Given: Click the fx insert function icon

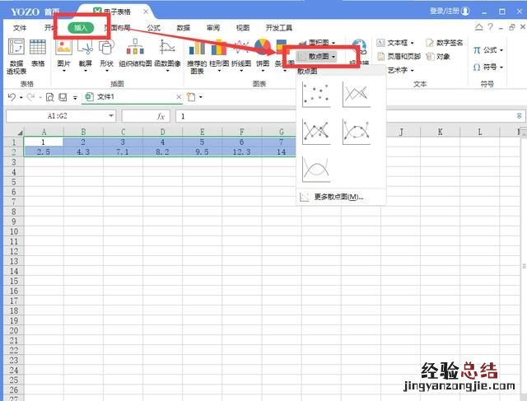Looking at the screenshot, I should [161, 116].
